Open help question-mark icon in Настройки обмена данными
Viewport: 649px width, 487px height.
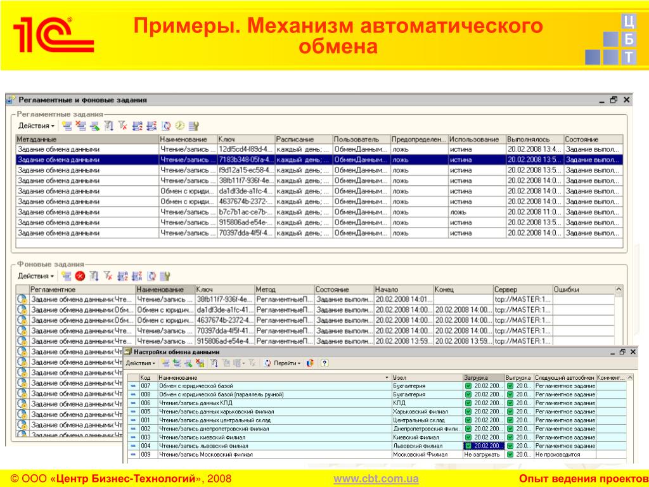point(324,363)
